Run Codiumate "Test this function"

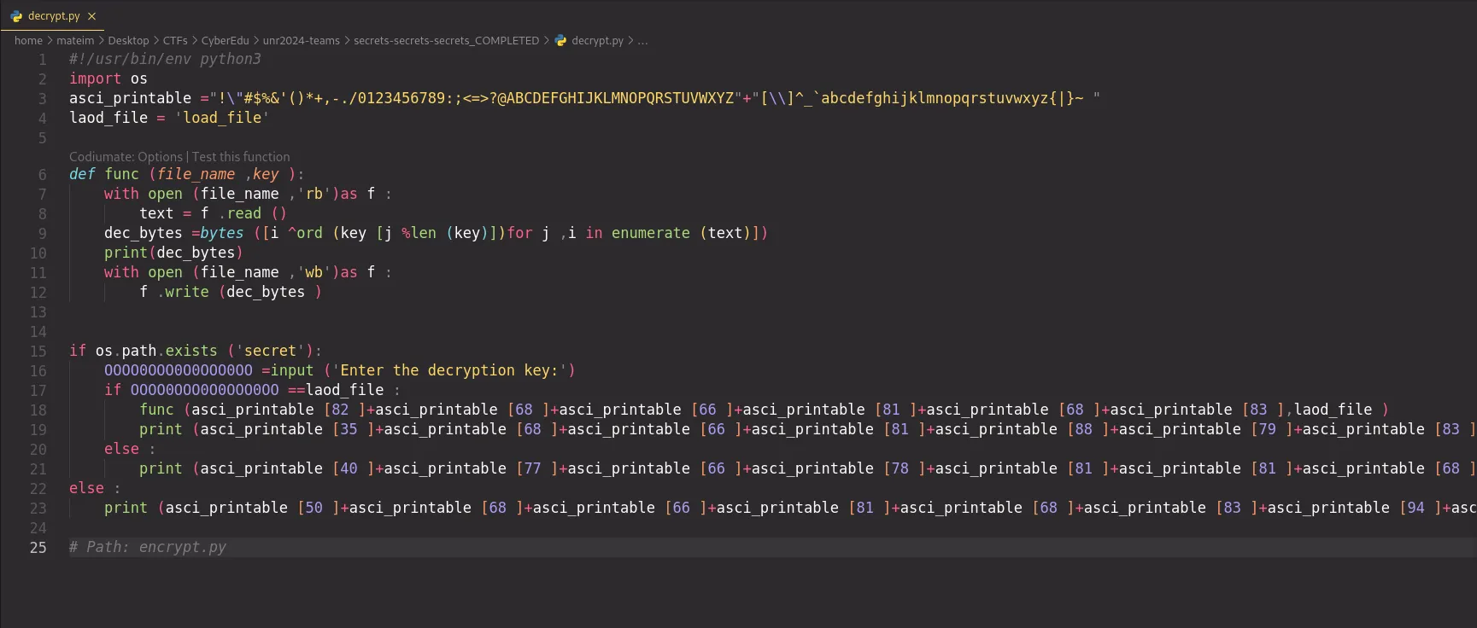coord(241,157)
